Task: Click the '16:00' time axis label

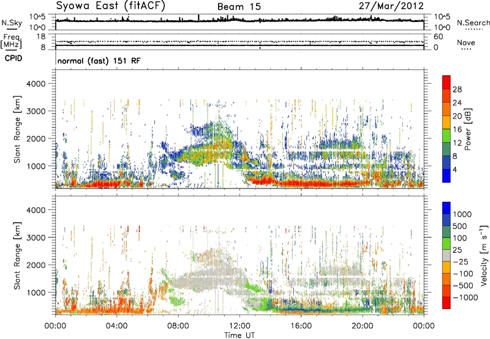Action: pyautogui.click(x=301, y=326)
